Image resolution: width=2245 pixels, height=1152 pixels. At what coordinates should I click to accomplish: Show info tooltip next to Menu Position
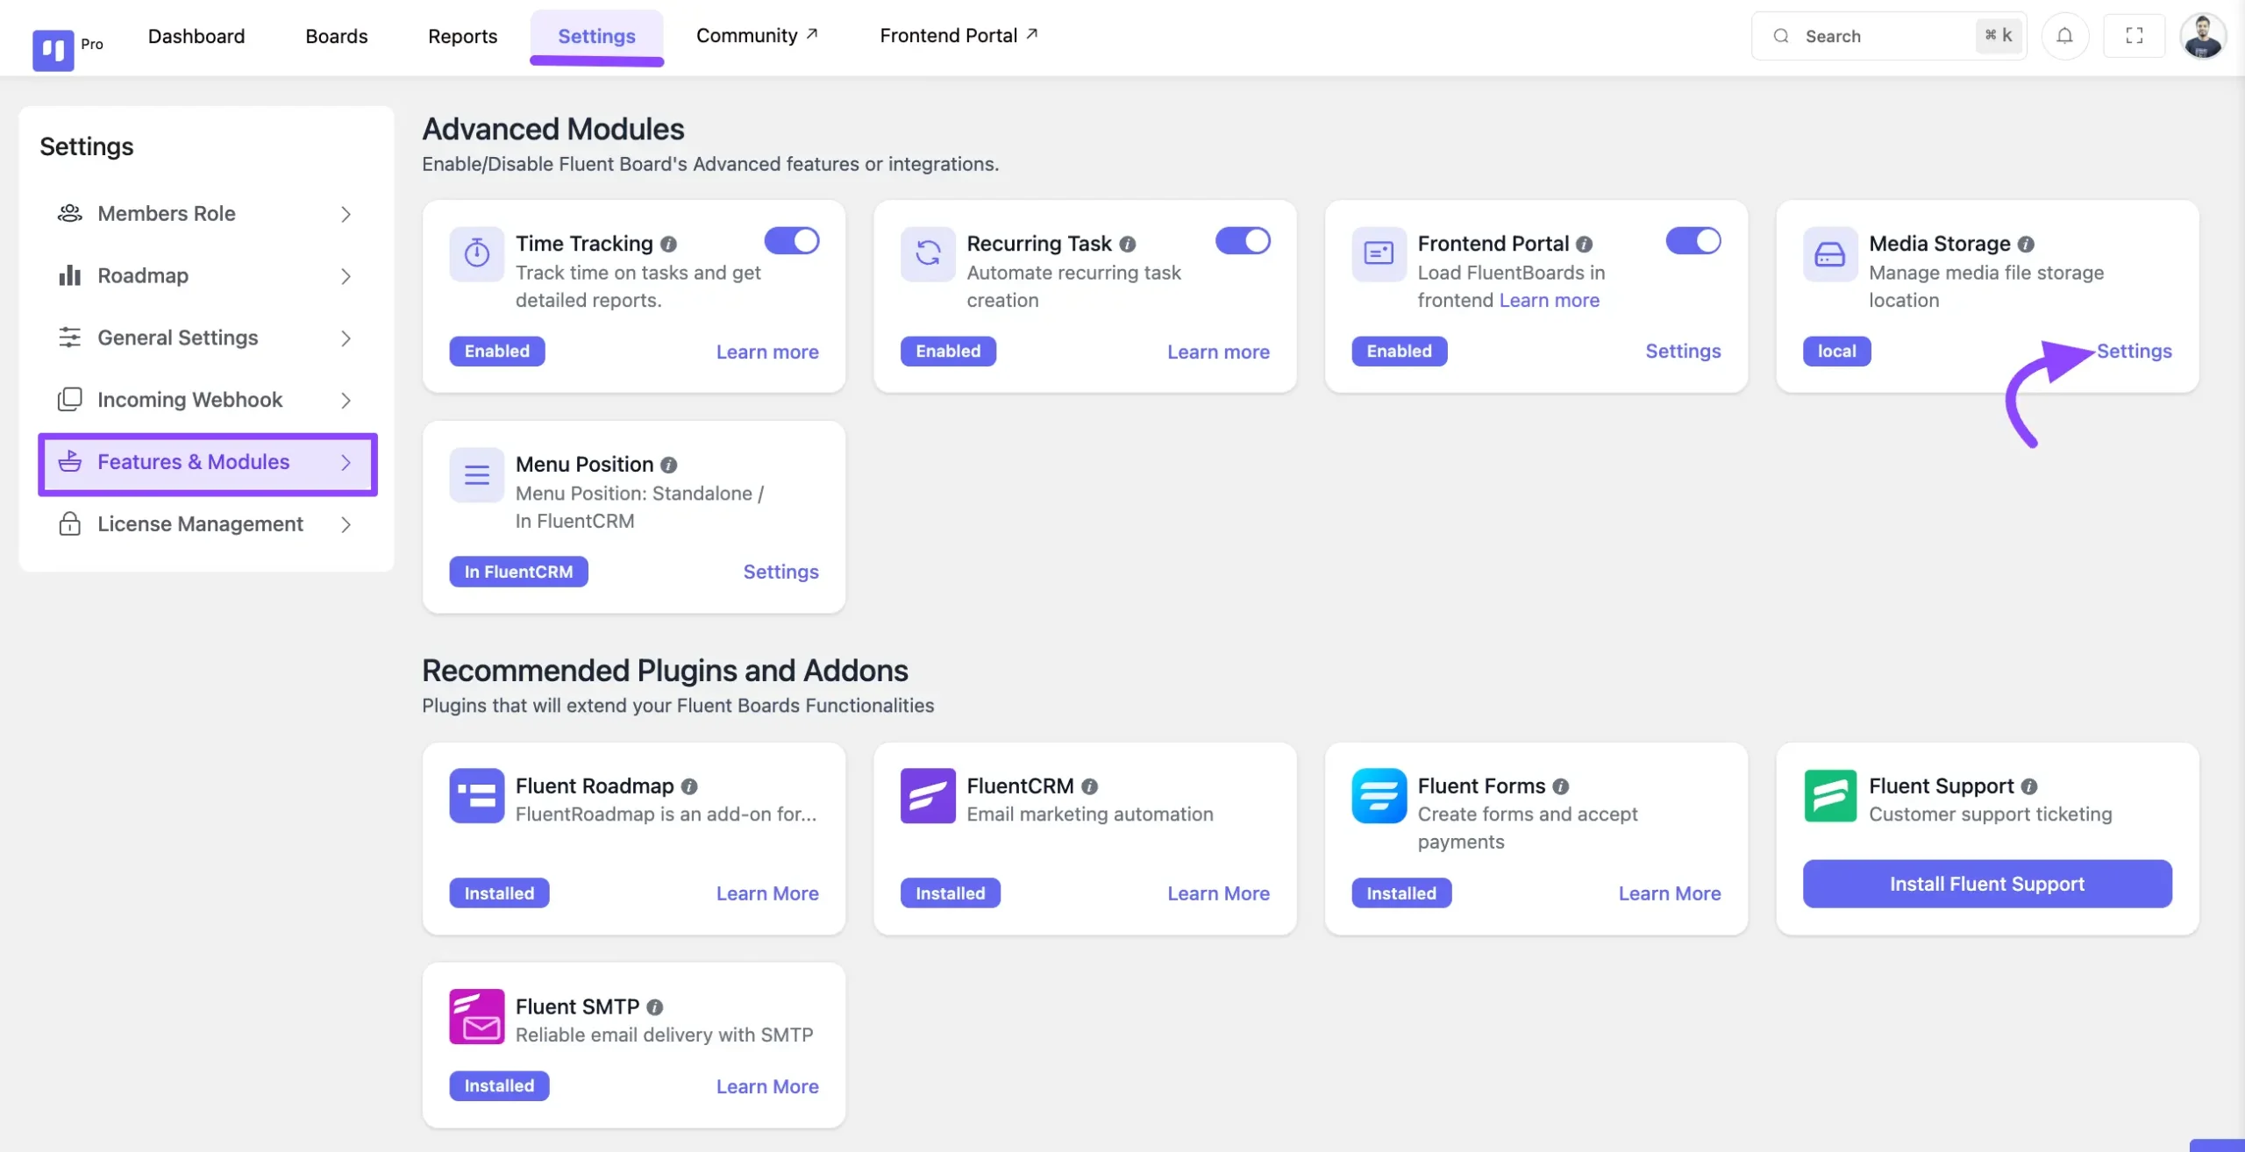[668, 465]
